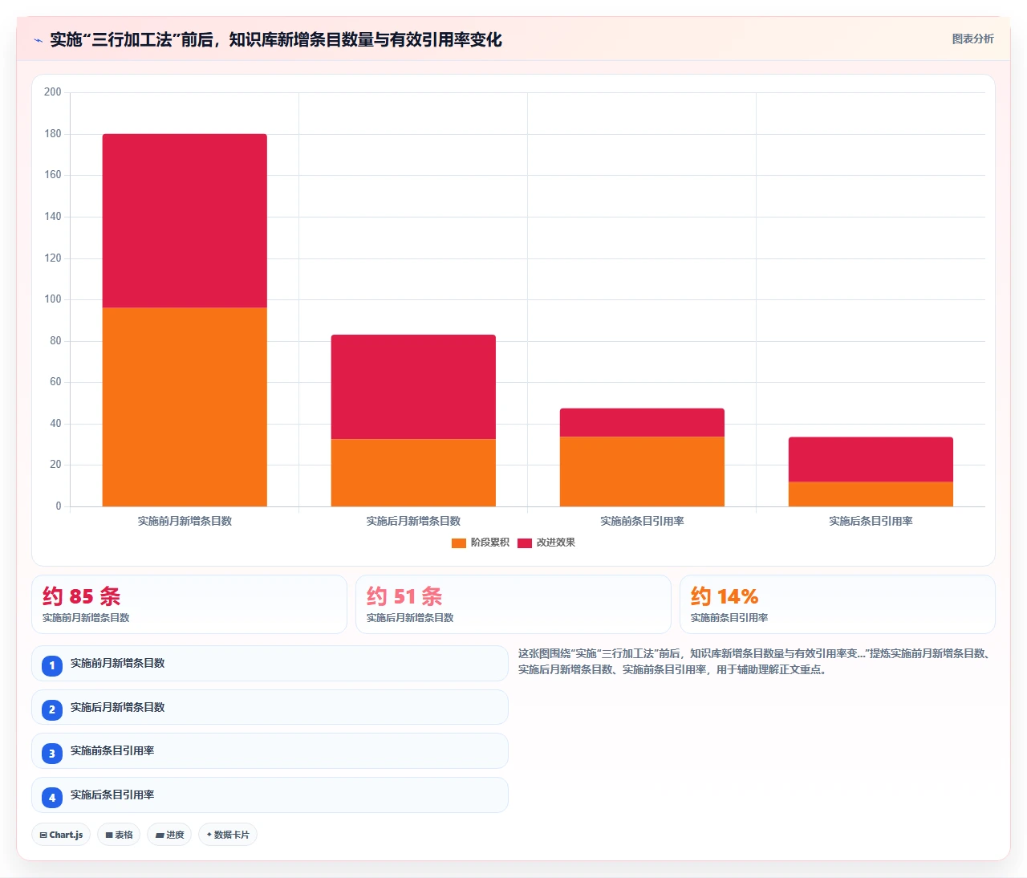Click the chart title heading text

(276, 39)
